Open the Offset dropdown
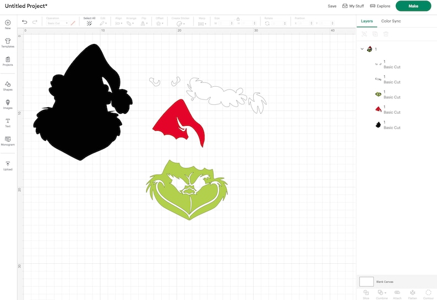The width and height of the screenshot is (437, 300). [160, 24]
